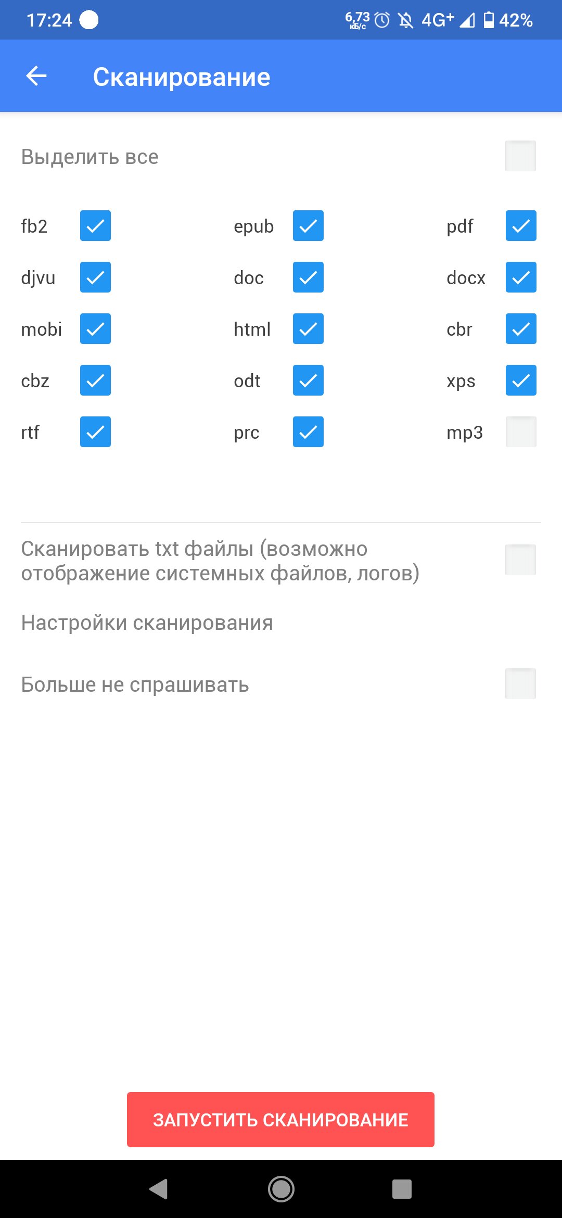Tap the mobile signal strength icon
Viewport: 562px width, 1218px height.
click(x=467, y=20)
